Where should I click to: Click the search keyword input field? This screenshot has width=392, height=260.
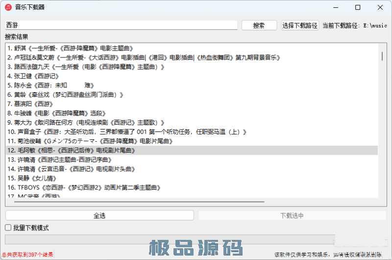[121, 25]
